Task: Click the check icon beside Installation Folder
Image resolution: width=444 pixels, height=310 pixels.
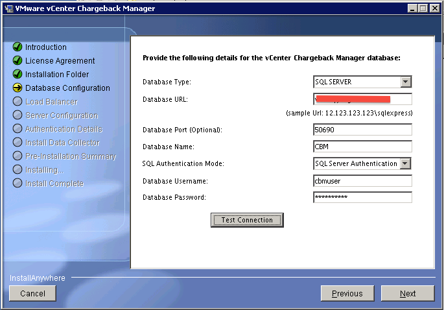Action: click(x=18, y=75)
